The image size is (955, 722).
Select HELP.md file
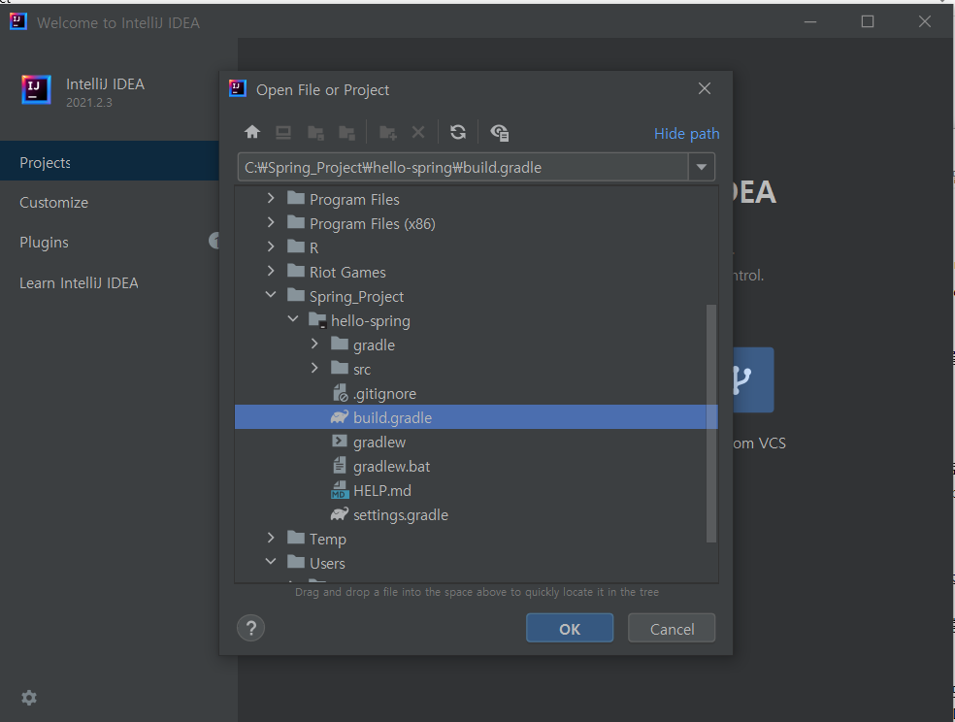coord(476,491)
